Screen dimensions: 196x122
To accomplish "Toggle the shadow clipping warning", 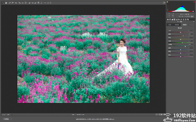I will [x=168, y=2].
